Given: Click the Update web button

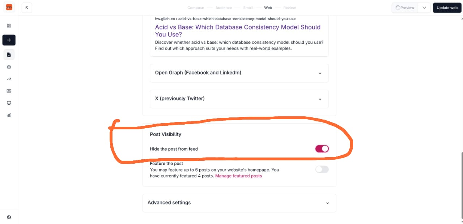Looking at the screenshot, I should 447,8.
